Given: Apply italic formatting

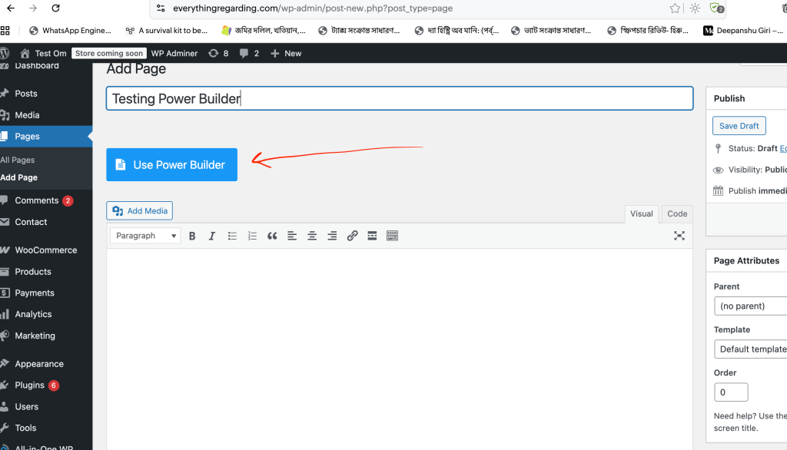Looking at the screenshot, I should 212,236.
